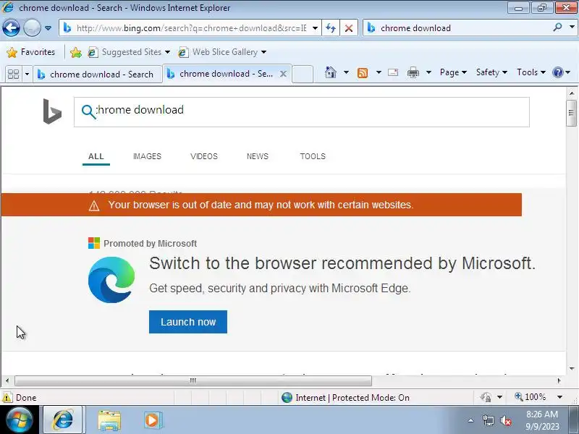Viewport: 579px width, 434px height.
Task: Open the Windows Start orb
Action: click(20, 420)
